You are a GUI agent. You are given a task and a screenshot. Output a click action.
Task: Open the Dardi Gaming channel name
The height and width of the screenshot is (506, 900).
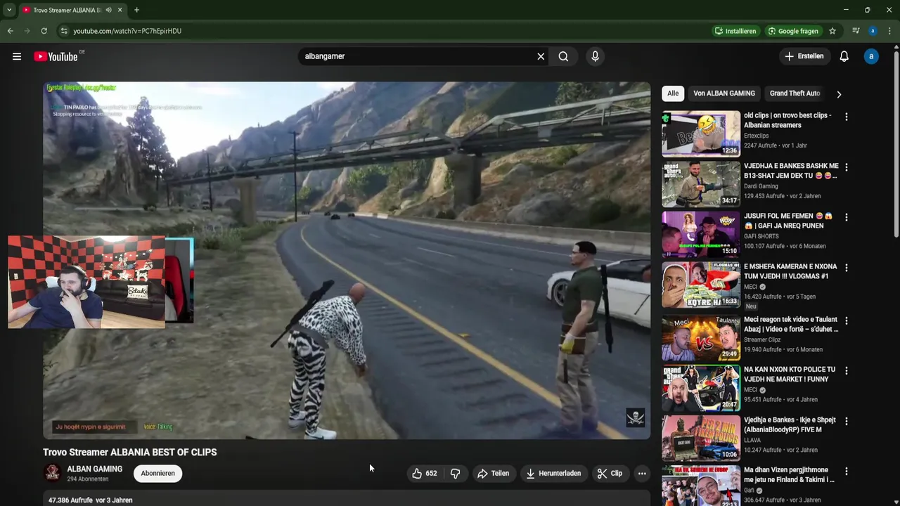click(x=761, y=186)
